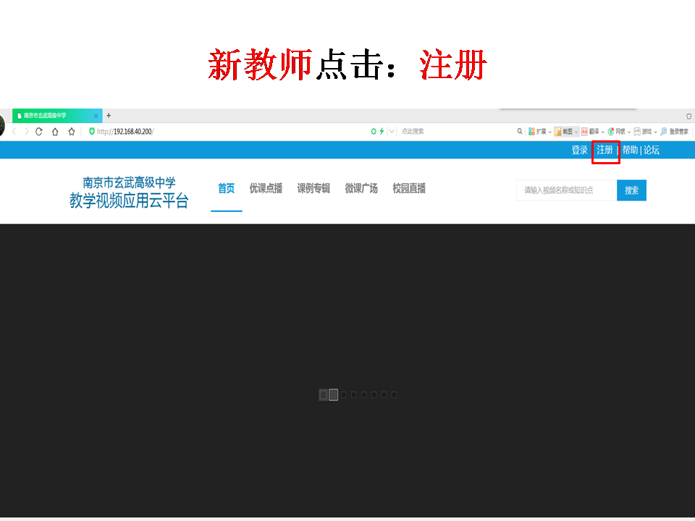Click the 教学视频应用云平台 platform title
This screenshot has height=521, width=695.
pyautogui.click(x=129, y=200)
